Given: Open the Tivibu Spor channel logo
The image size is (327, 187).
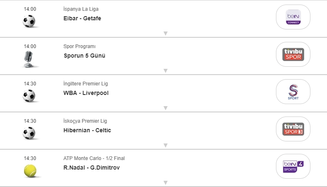Looking at the screenshot, I should tap(293, 54).
